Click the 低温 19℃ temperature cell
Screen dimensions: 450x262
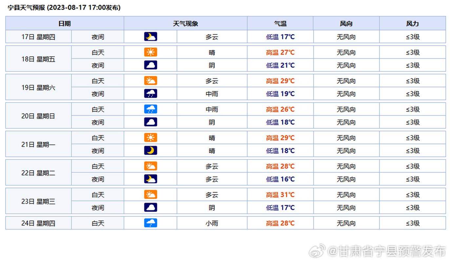pyautogui.click(x=280, y=94)
